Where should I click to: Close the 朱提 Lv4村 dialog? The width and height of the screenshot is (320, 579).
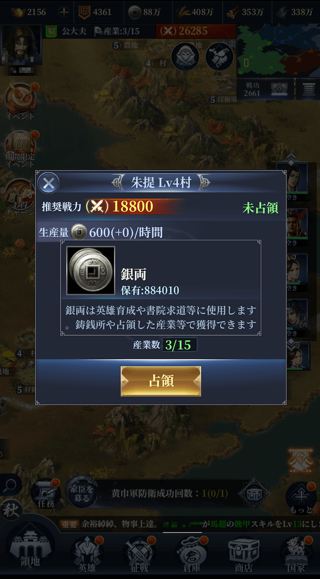[x=48, y=183]
